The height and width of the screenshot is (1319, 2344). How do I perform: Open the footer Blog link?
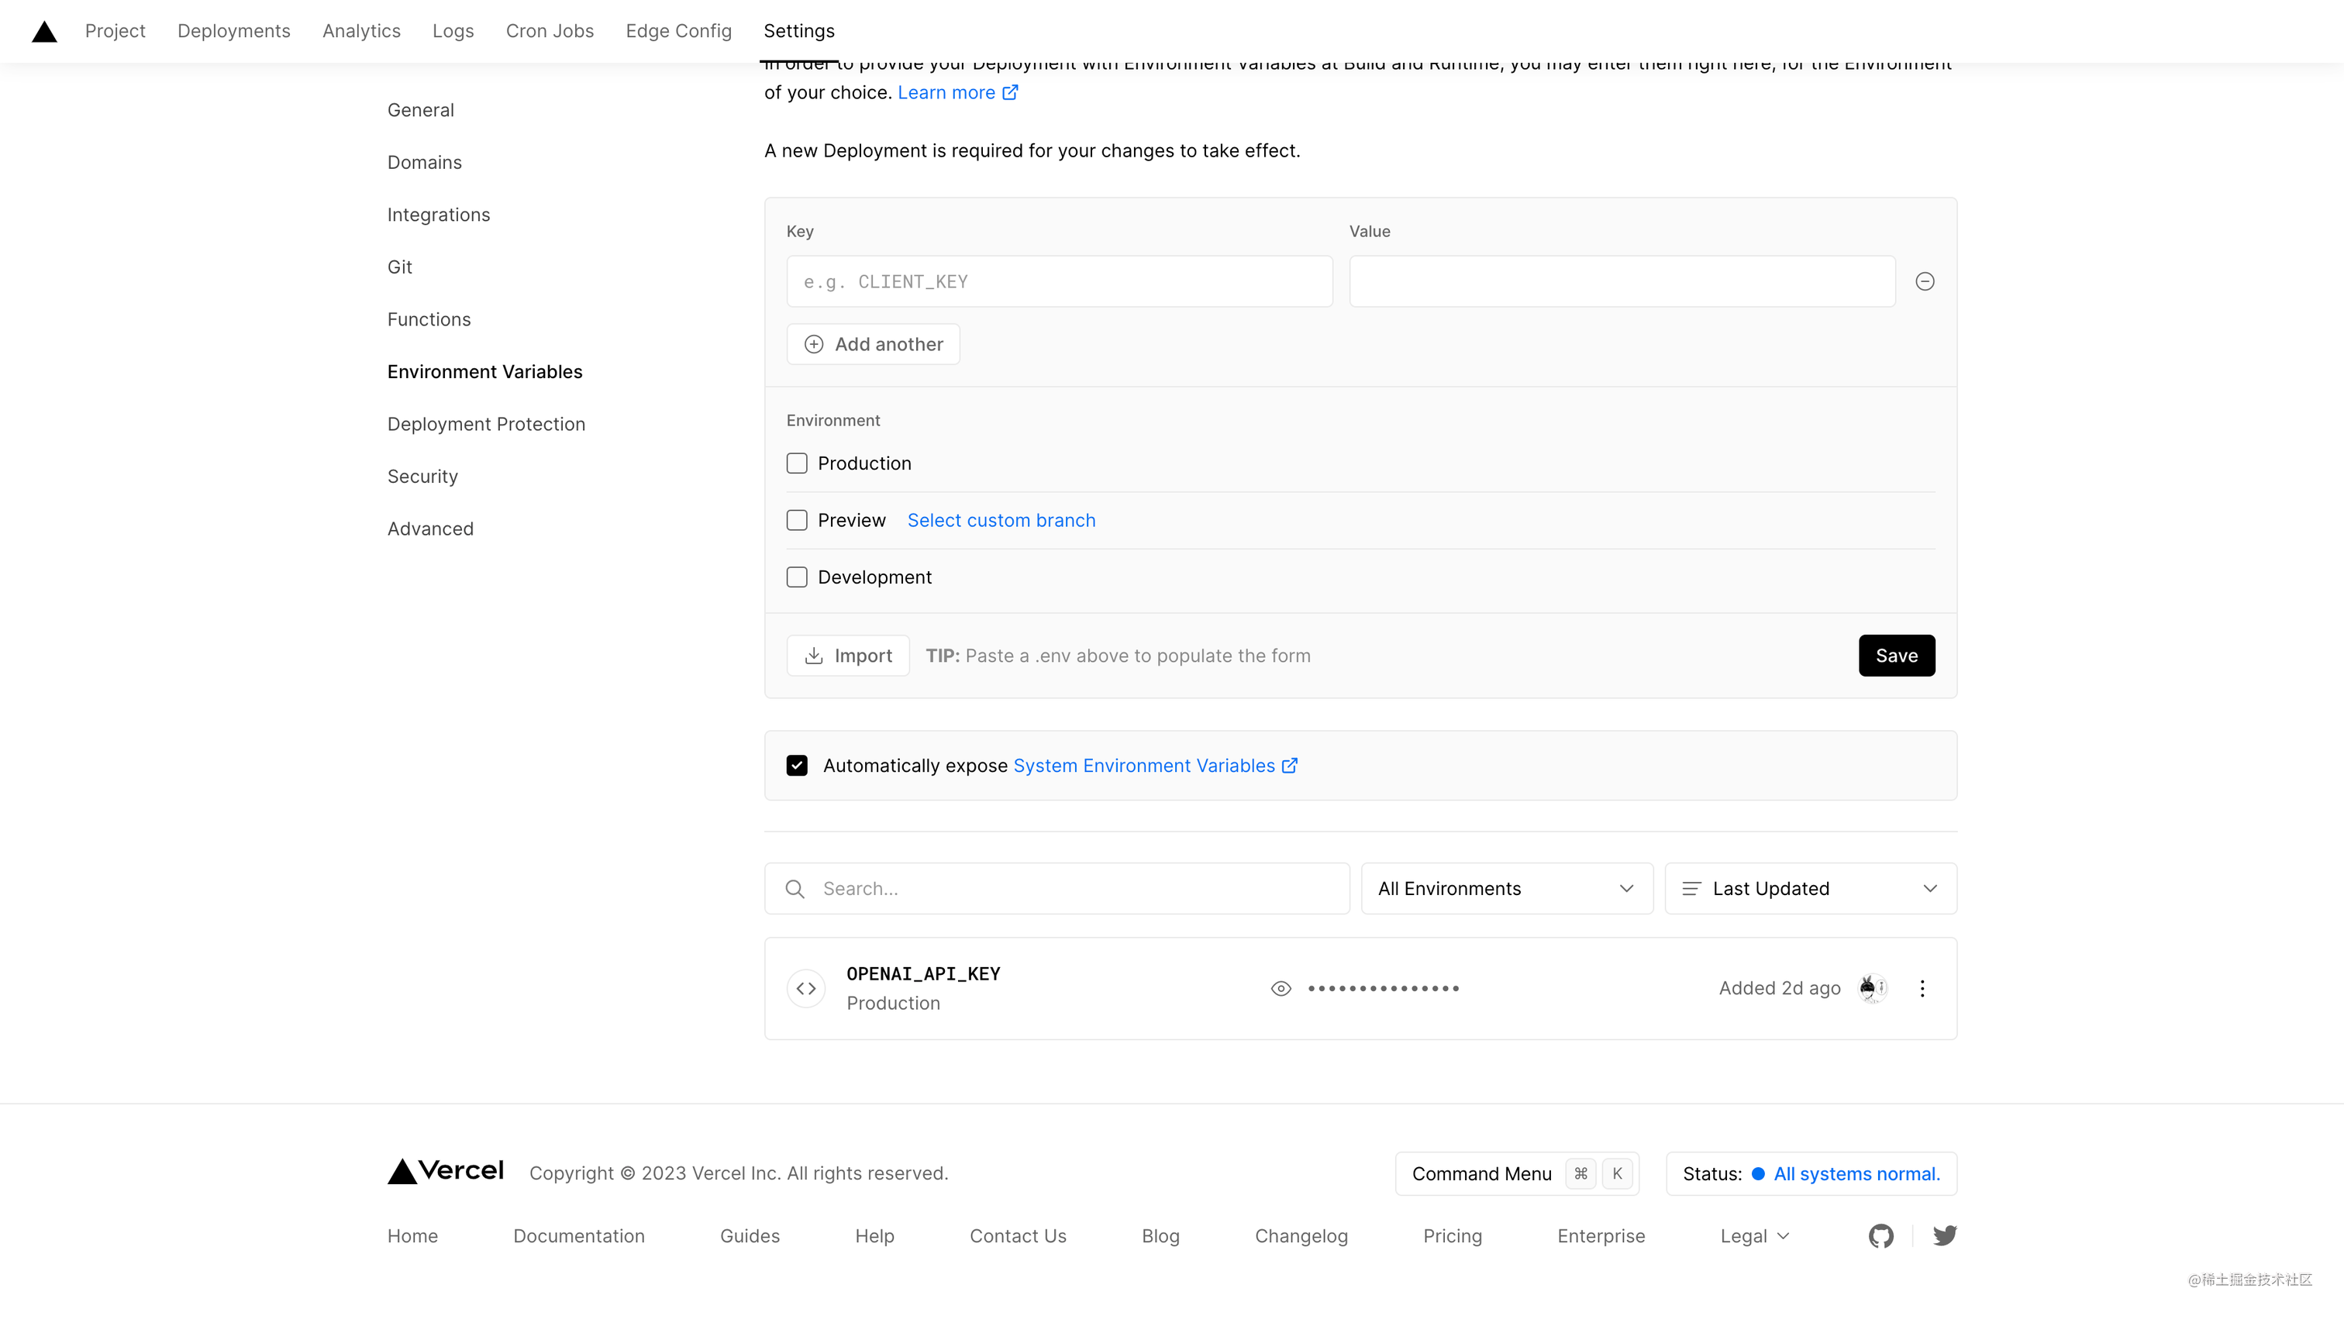[x=1160, y=1235]
